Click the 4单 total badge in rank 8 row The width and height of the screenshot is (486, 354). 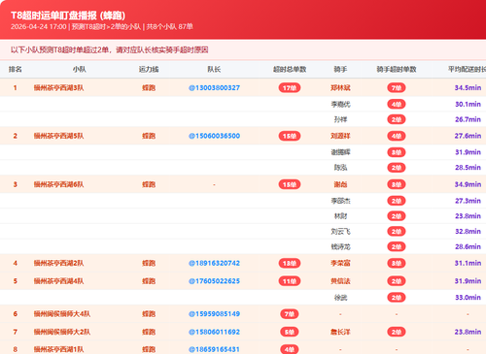coord(290,349)
